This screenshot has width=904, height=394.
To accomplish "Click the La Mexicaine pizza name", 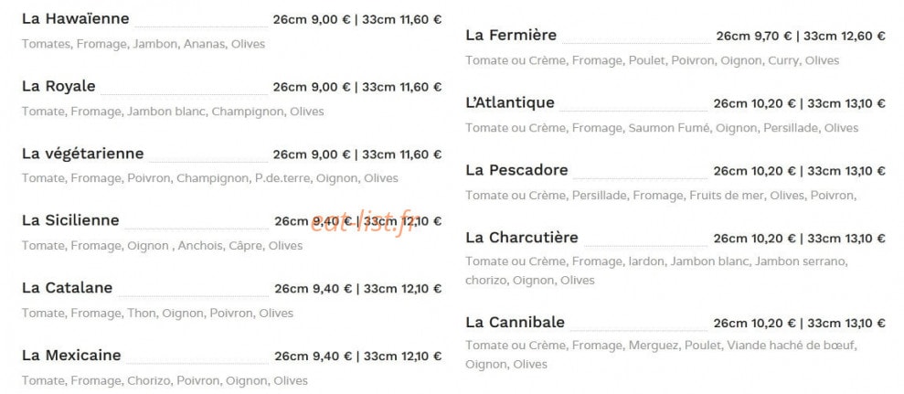I will [71, 356].
